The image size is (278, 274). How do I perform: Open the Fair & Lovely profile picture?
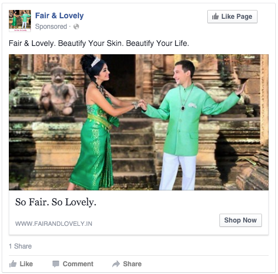[x=20, y=21]
